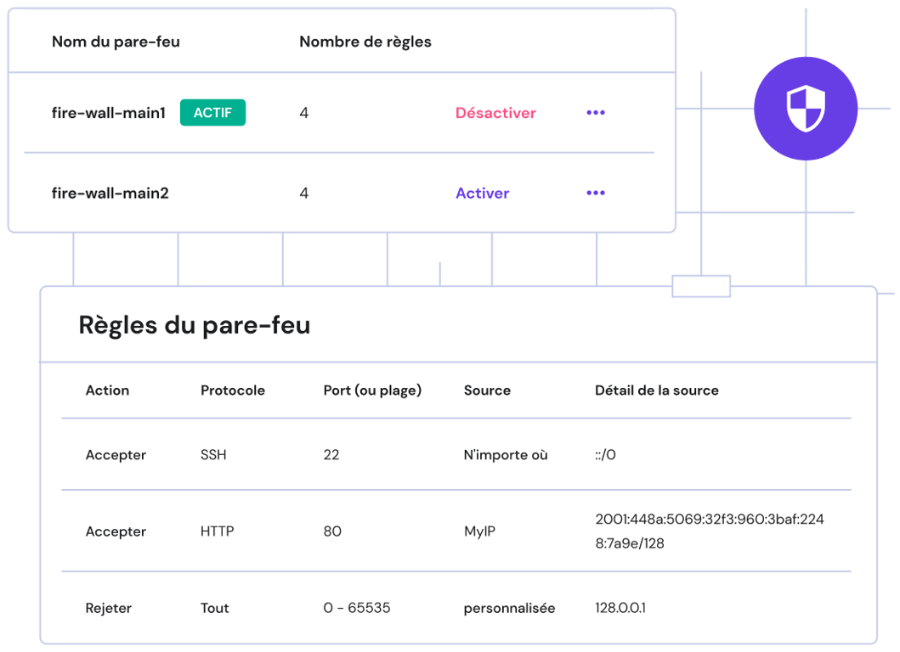This screenshot has width=900, height=652.
Task: Click the 'Détail de la source' header
Action: coord(657,391)
